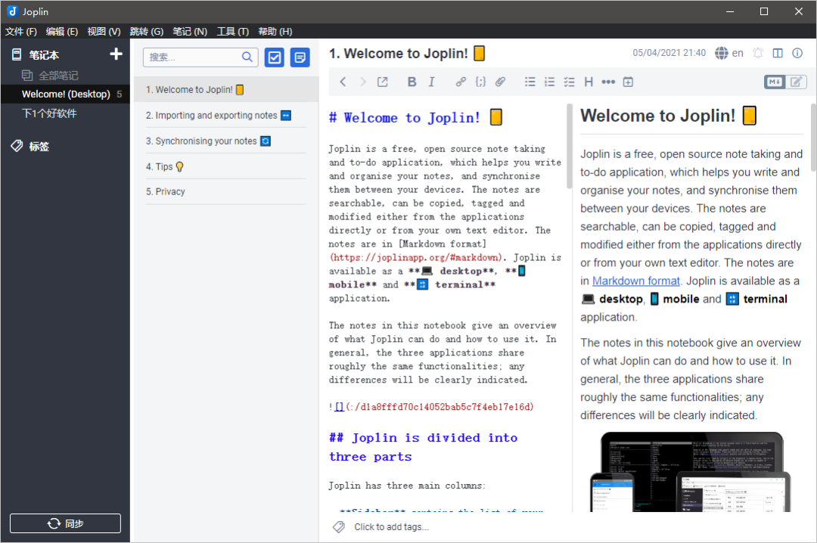Image resolution: width=817 pixels, height=543 pixels.
Task: Toggle bold formatting in editor toolbar
Action: pos(412,82)
